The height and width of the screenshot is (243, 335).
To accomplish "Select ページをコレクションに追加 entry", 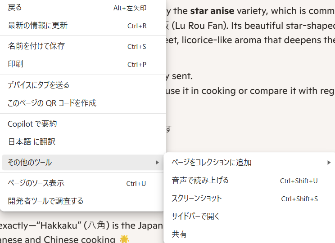I will [x=250, y=163].
